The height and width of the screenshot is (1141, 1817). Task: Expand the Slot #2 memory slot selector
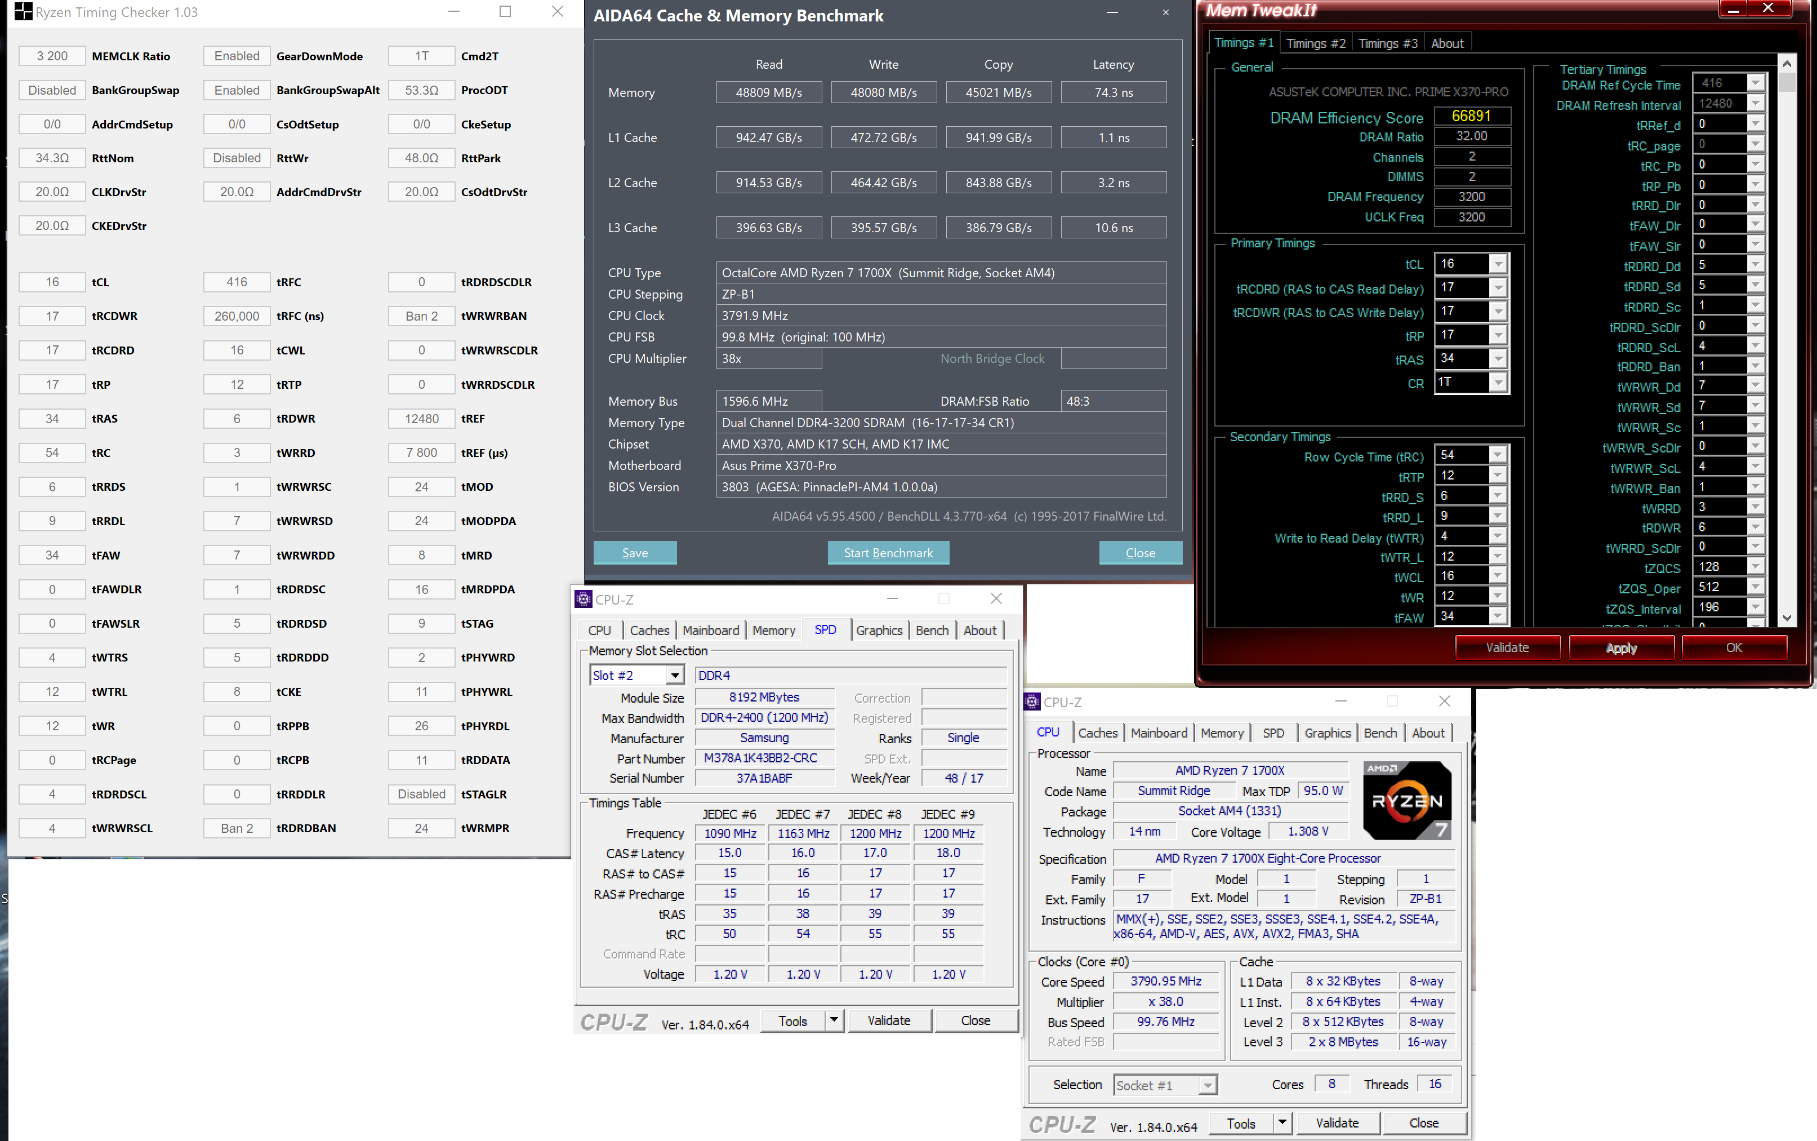click(x=675, y=676)
